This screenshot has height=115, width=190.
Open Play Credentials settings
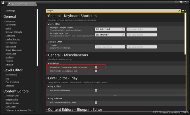coord(12,82)
